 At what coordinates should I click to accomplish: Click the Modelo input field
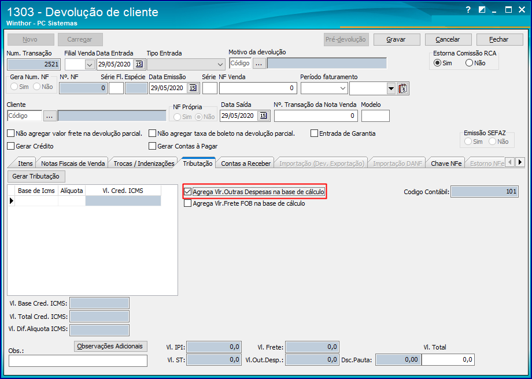[375, 116]
